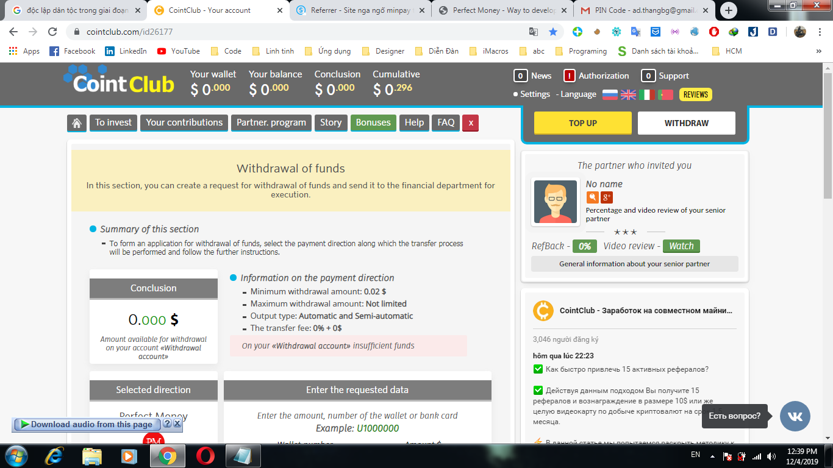Click the TOP UP button
Image resolution: width=833 pixels, height=468 pixels.
tap(583, 123)
